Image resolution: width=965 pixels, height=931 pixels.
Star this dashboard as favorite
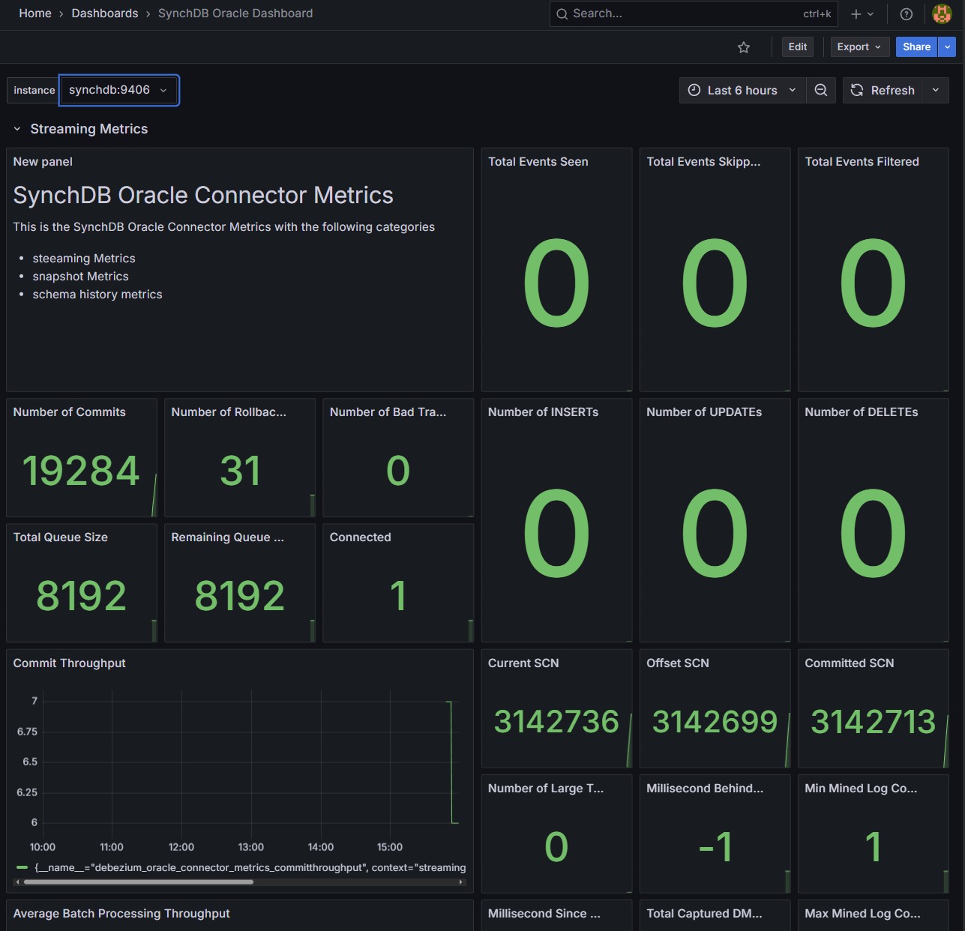(743, 47)
